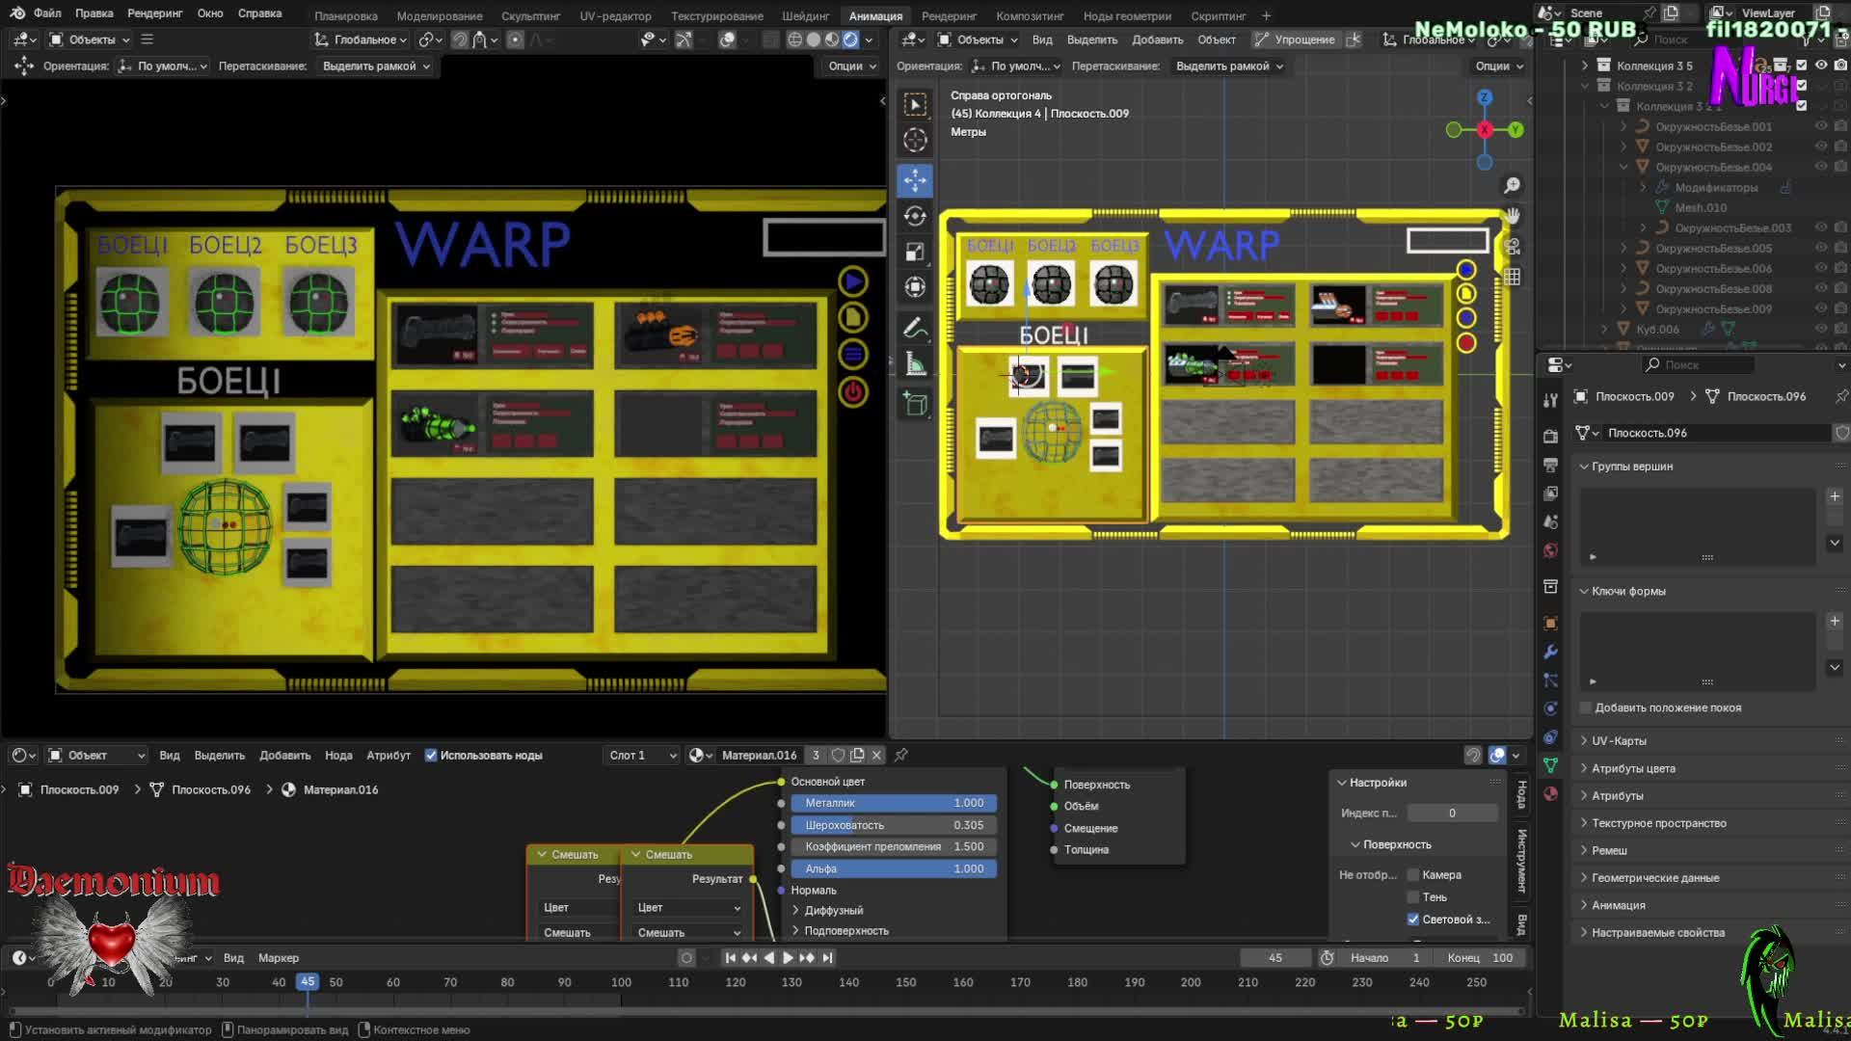This screenshot has height=1041, width=1851.
Task: Select the Move tool in viewport toolbar
Action: pyautogui.click(x=915, y=180)
